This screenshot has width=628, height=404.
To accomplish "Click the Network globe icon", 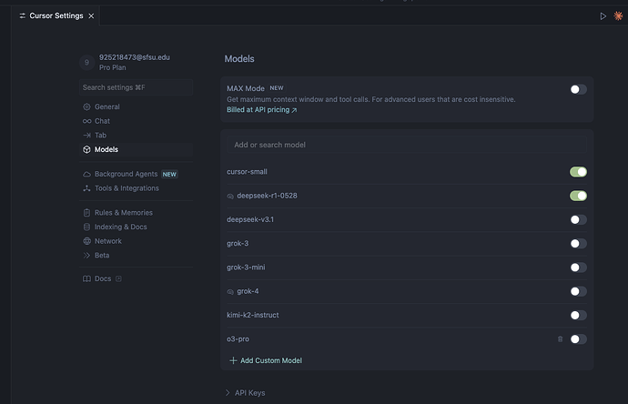I will tap(86, 241).
